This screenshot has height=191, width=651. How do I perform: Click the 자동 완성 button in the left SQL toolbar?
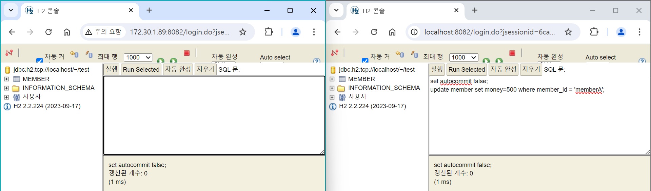pyautogui.click(x=178, y=69)
